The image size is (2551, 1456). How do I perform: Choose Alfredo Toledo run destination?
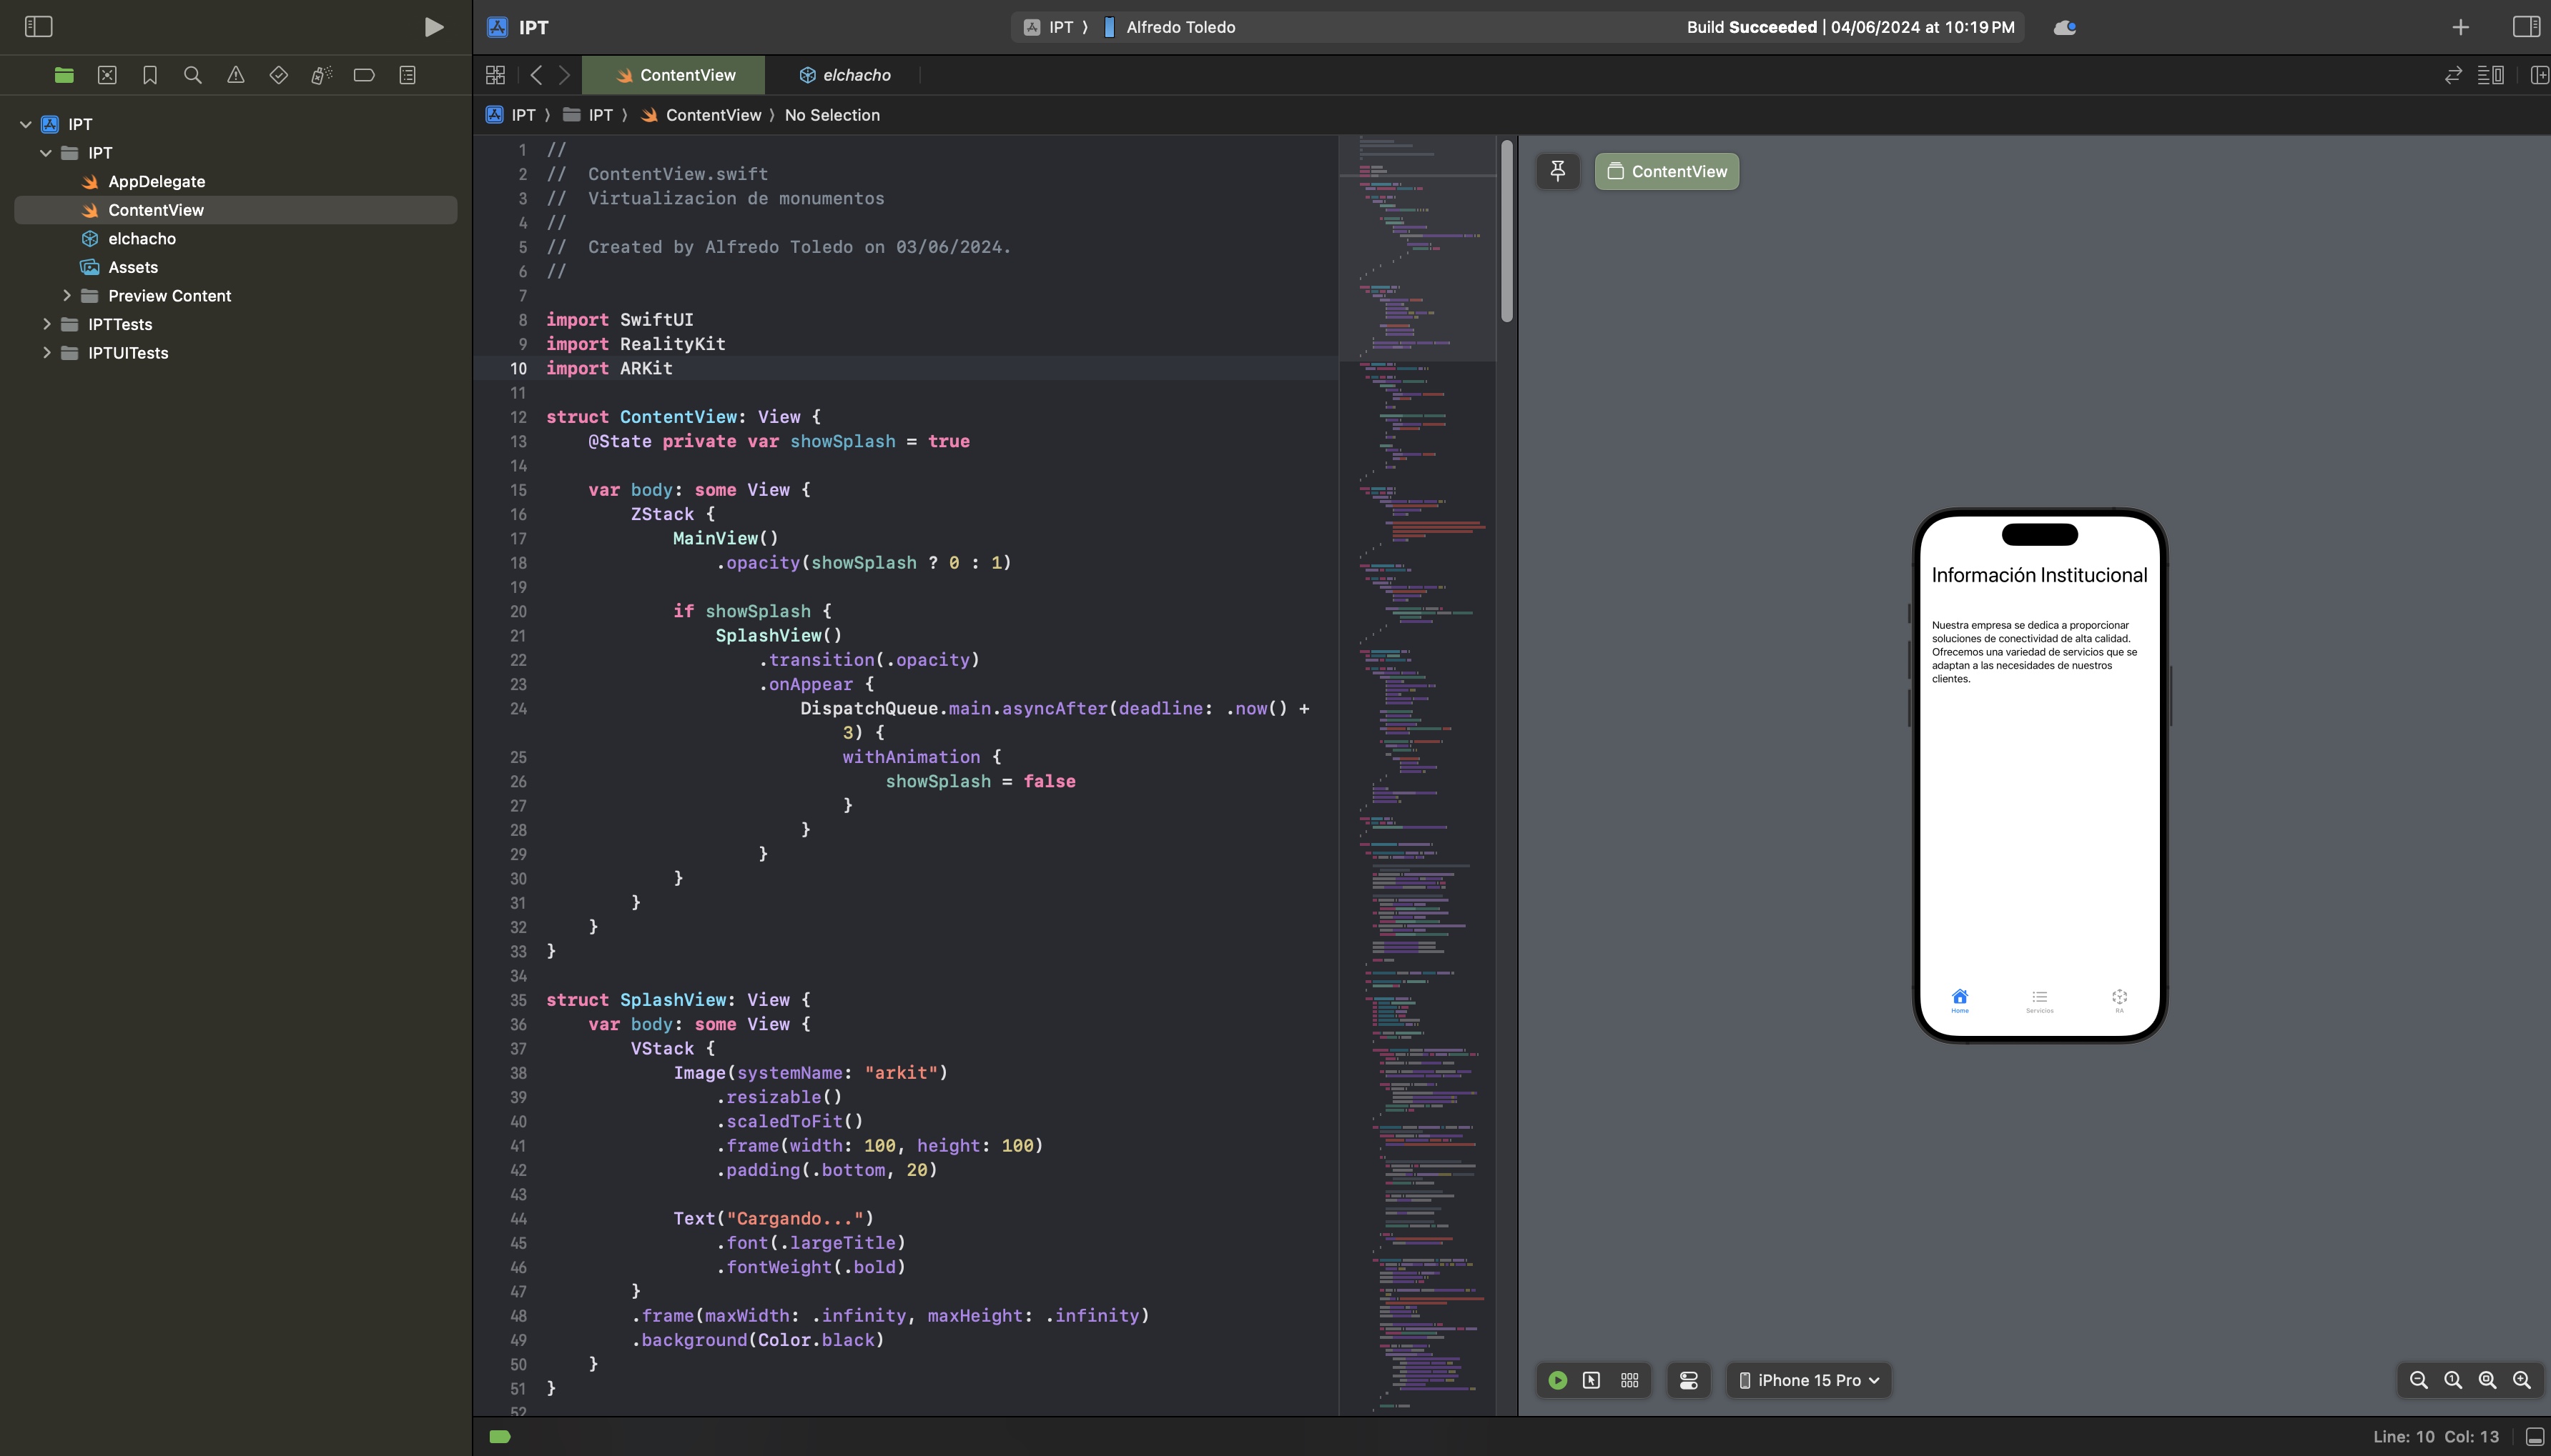[x=1170, y=27]
